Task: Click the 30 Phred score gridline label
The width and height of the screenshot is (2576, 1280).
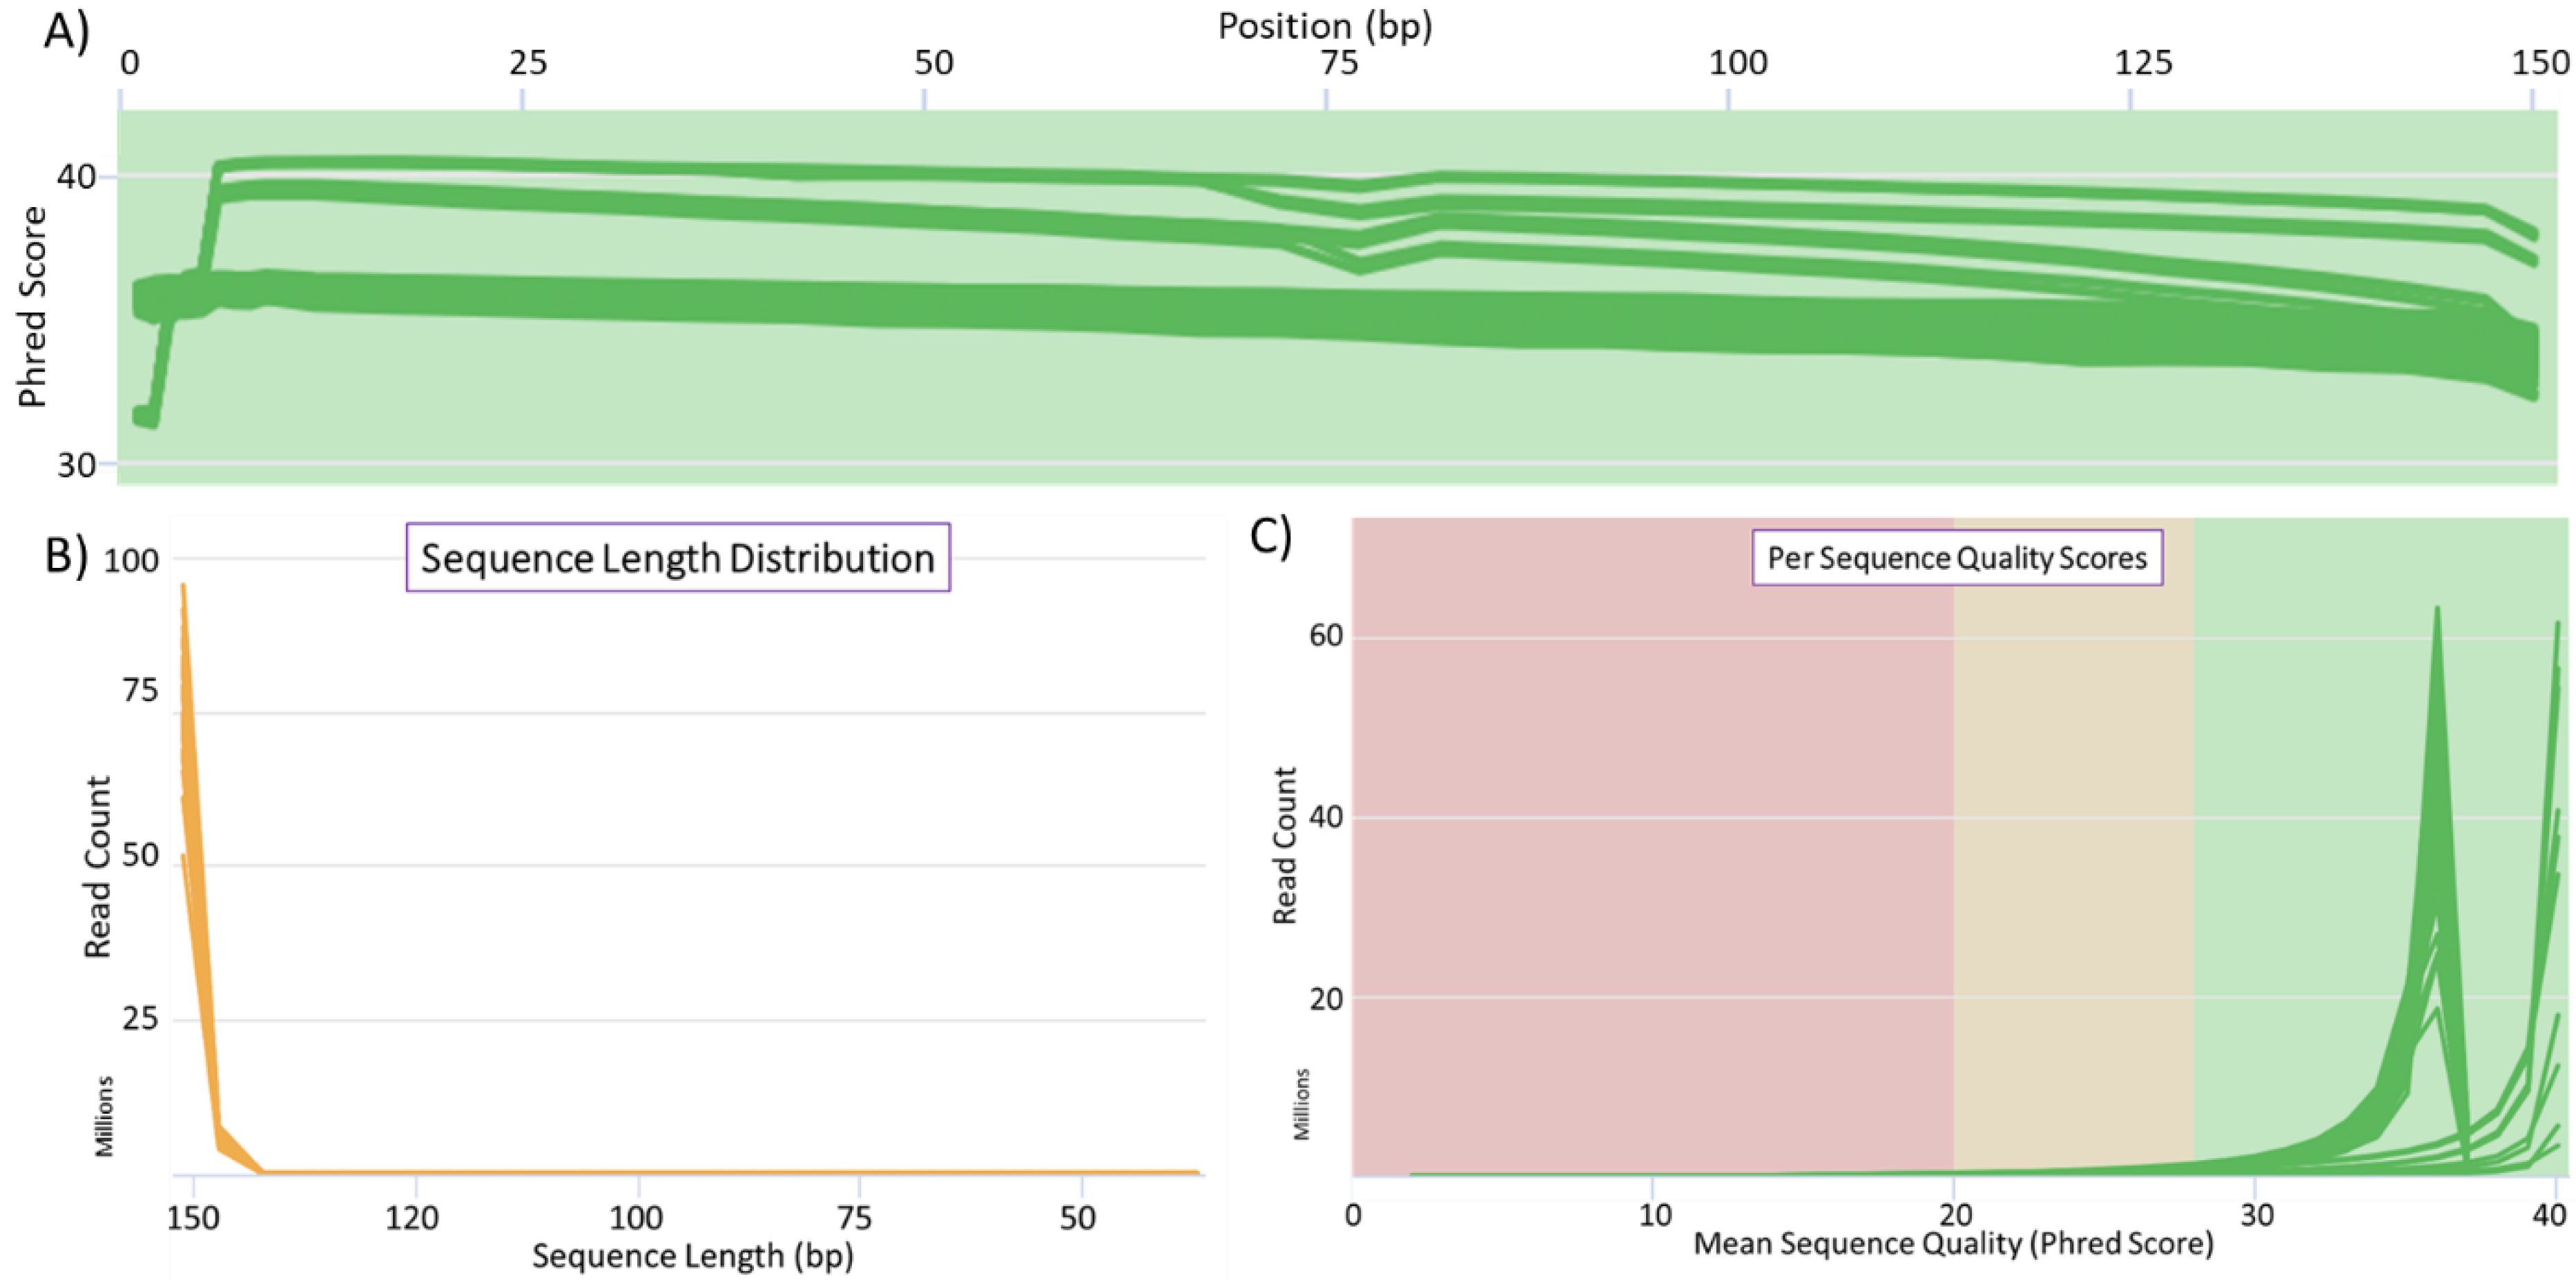Action: coord(76,464)
